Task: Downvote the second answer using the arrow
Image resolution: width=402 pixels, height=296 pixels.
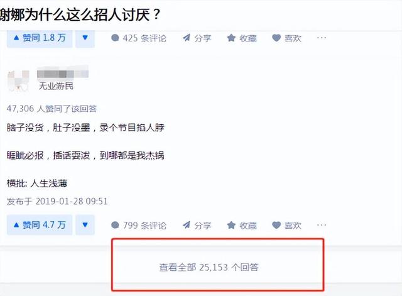Action: pyautogui.click(x=85, y=225)
